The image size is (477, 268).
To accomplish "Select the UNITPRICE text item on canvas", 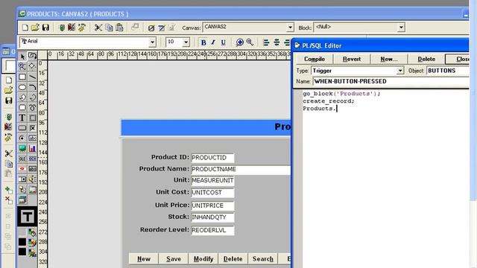I will tap(212, 205).
